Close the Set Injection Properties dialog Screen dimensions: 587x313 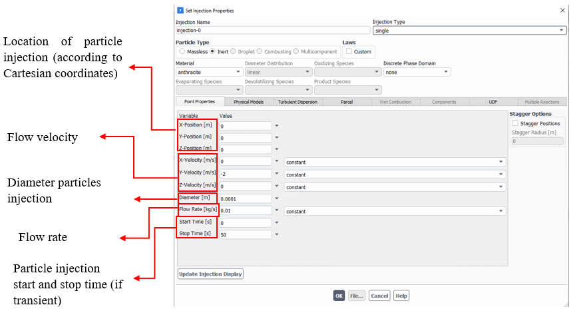click(562, 11)
